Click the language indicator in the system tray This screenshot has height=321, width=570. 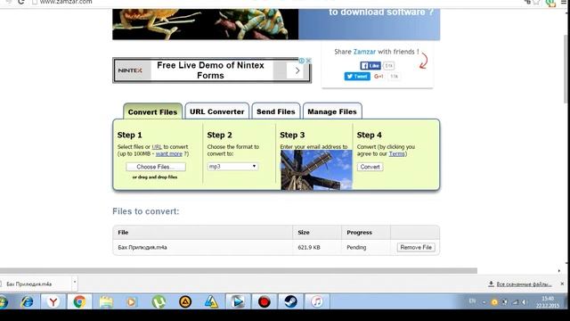pos(472,301)
